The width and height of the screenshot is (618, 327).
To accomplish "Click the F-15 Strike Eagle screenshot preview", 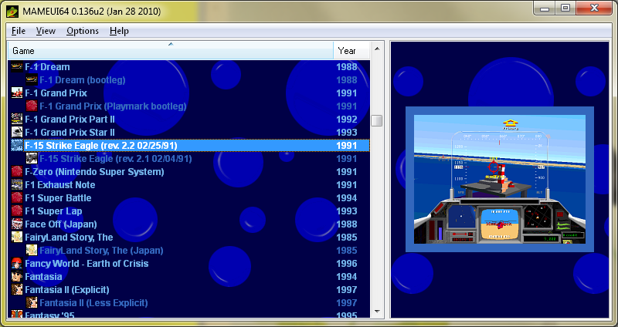I will click(x=498, y=179).
